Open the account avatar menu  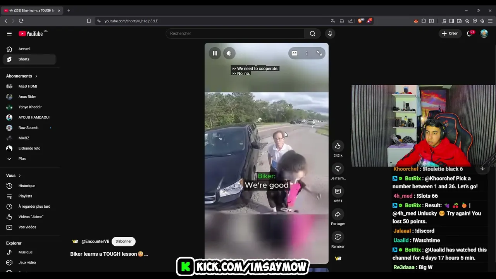[484, 33]
